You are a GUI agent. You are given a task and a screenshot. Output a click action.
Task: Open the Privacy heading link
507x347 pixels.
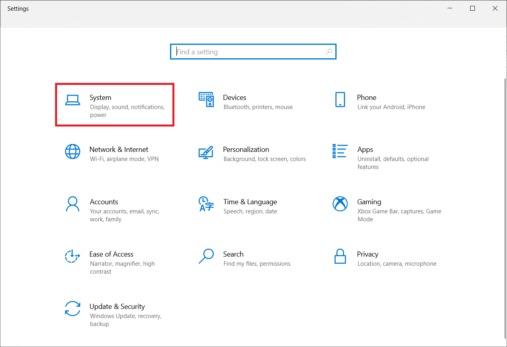tap(367, 254)
